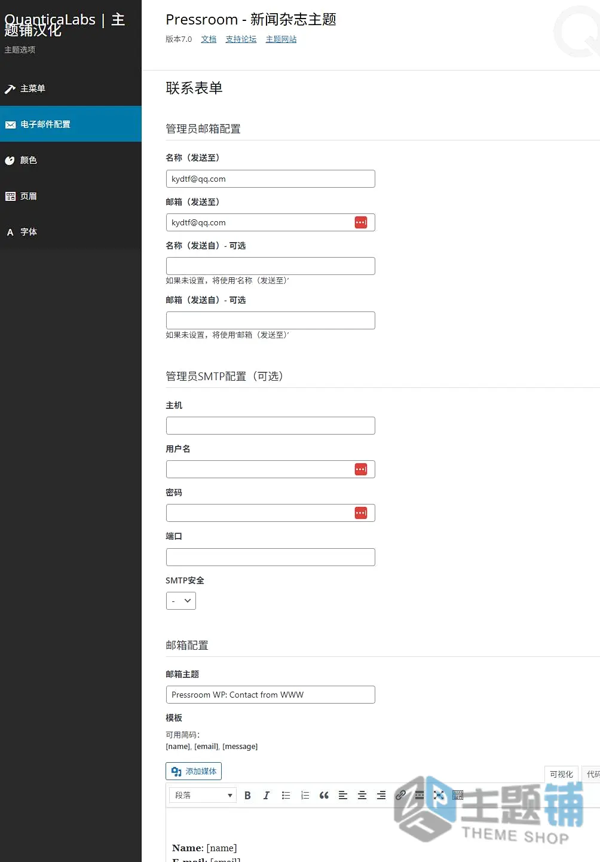Screen dimensions: 600x862
Task: Go to the 页眉 settings section
Action: (71, 196)
